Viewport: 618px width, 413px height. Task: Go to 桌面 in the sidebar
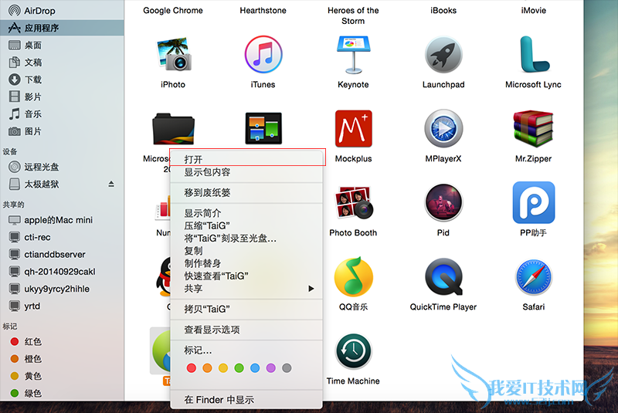[62, 46]
